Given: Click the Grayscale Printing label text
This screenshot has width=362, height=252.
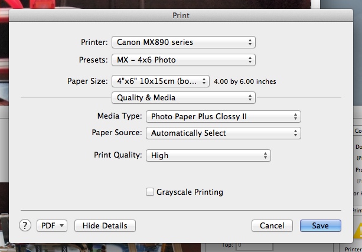Looking at the screenshot, I should pyautogui.click(x=190, y=192).
